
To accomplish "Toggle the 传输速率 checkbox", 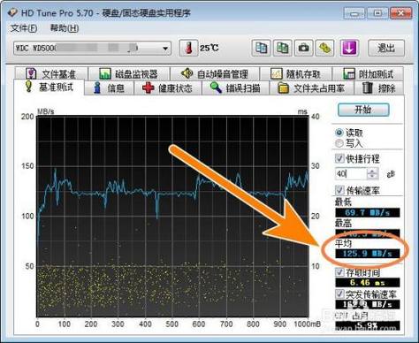I will [x=339, y=190].
